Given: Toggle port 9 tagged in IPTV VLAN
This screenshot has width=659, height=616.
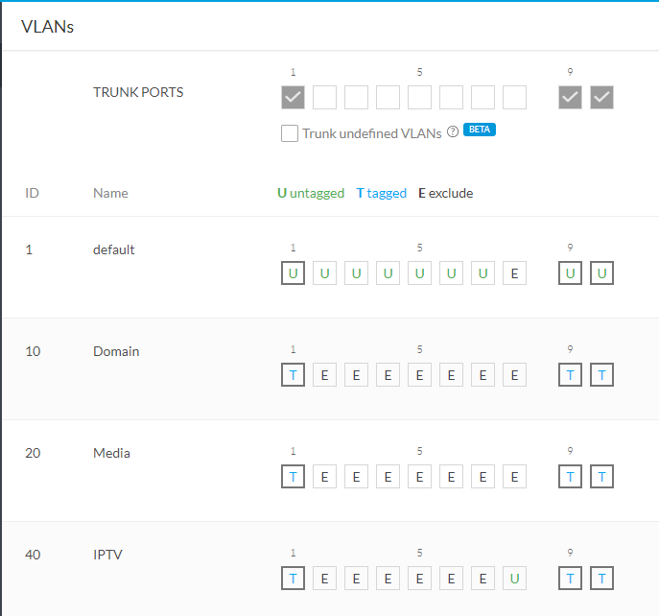Looking at the screenshot, I should coord(571,579).
